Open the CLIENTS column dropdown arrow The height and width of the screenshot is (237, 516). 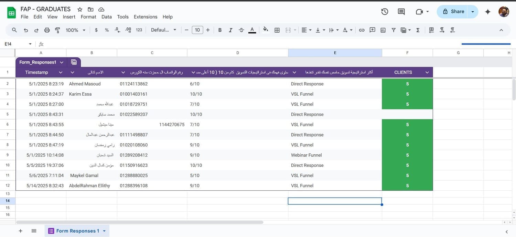click(x=427, y=72)
